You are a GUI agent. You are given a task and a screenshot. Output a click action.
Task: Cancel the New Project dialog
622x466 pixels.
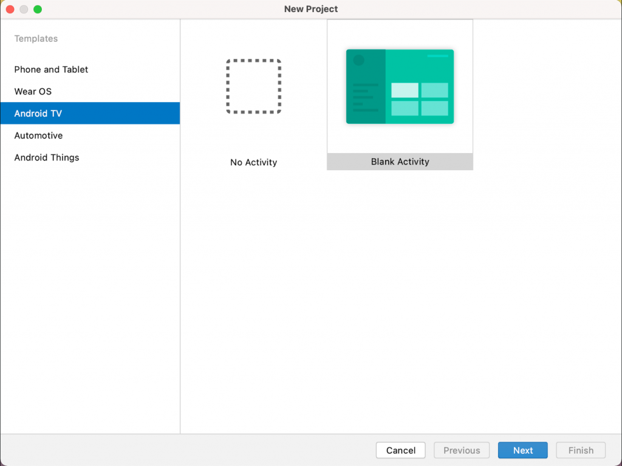point(401,450)
